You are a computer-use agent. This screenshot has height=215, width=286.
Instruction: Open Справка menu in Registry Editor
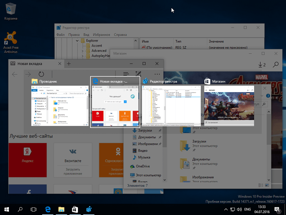pos(120,34)
